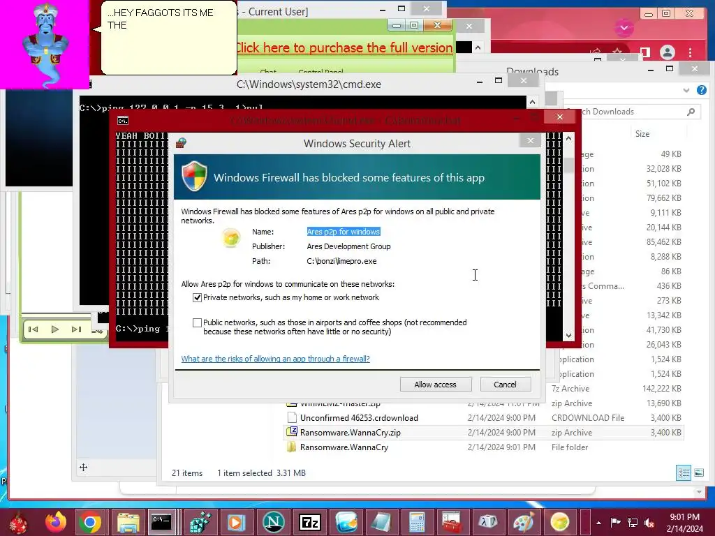Open the Registry Editor taskbar icon
This screenshot has height=536, width=715.
pyautogui.click(x=200, y=522)
